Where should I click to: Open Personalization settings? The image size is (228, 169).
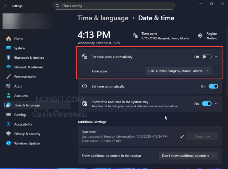pos(37,76)
